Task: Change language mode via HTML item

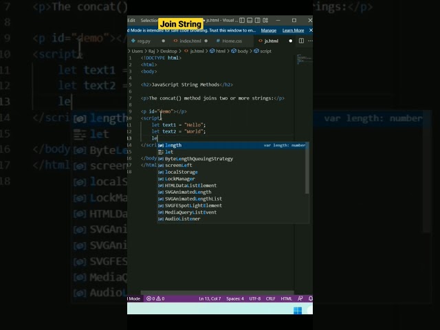Action: (286, 298)
